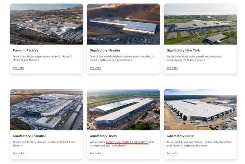
Task: View See Jobs for Gigafactory Shanghai
Action: pyautogui.click(x=18, y=153)
